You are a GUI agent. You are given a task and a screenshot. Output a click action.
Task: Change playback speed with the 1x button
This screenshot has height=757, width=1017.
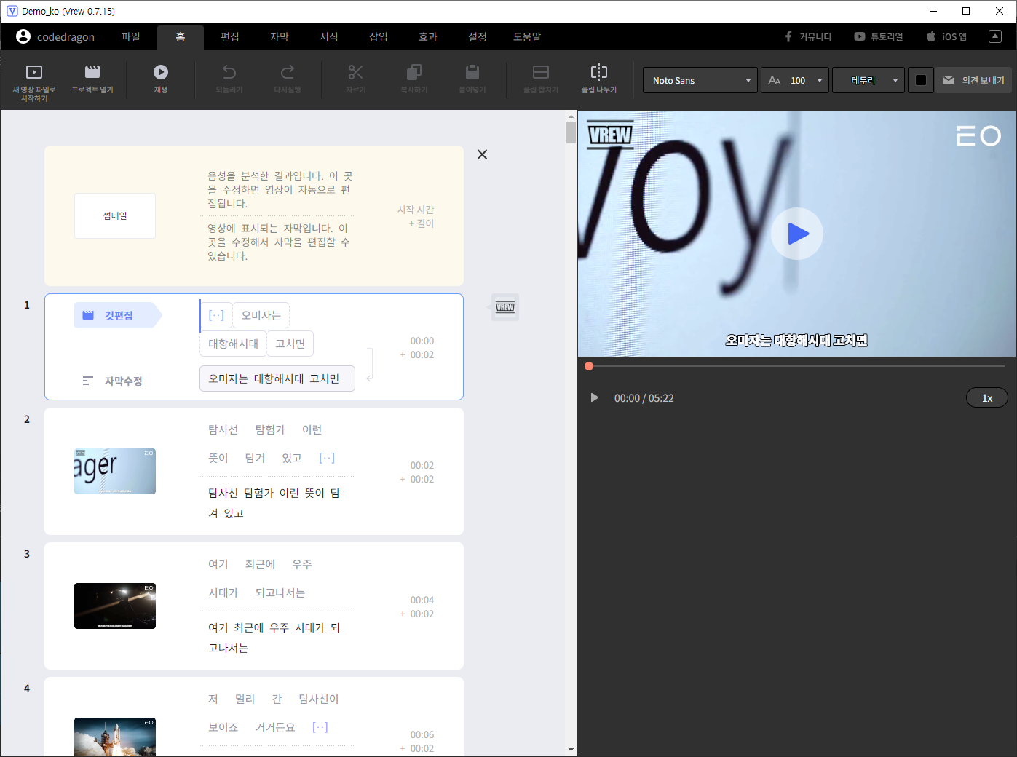click(987, 397)
